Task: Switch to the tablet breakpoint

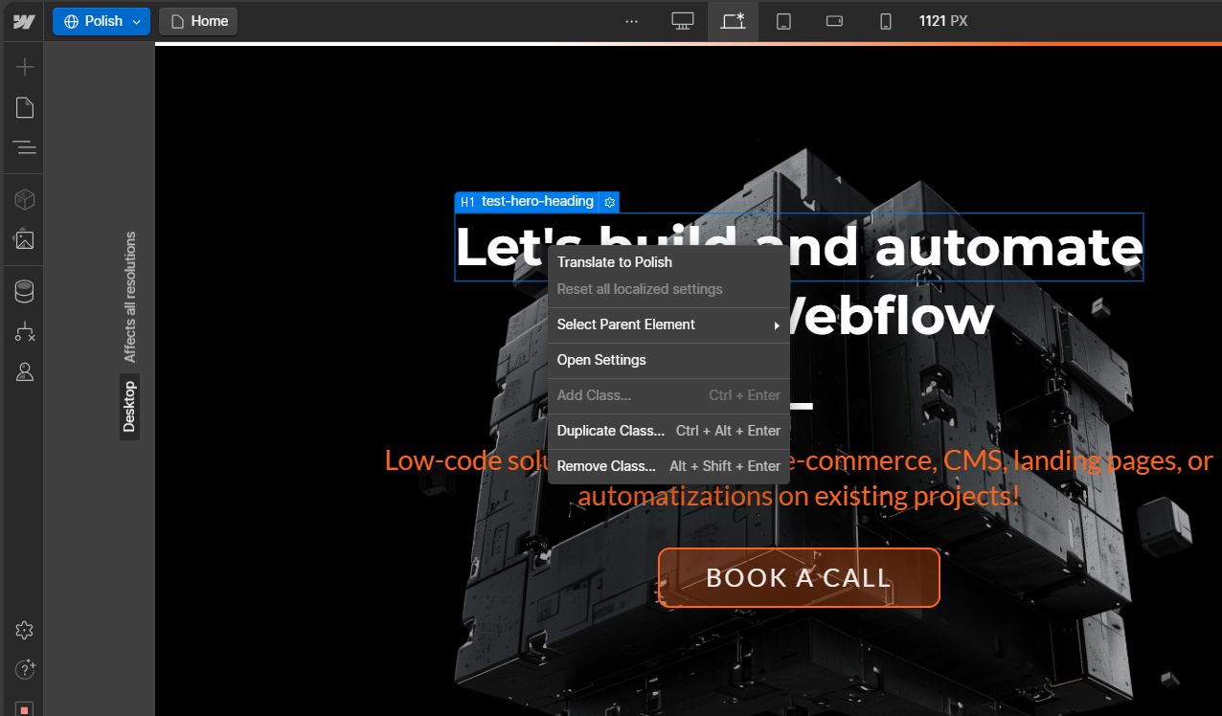Action: (x=783, y=21)
